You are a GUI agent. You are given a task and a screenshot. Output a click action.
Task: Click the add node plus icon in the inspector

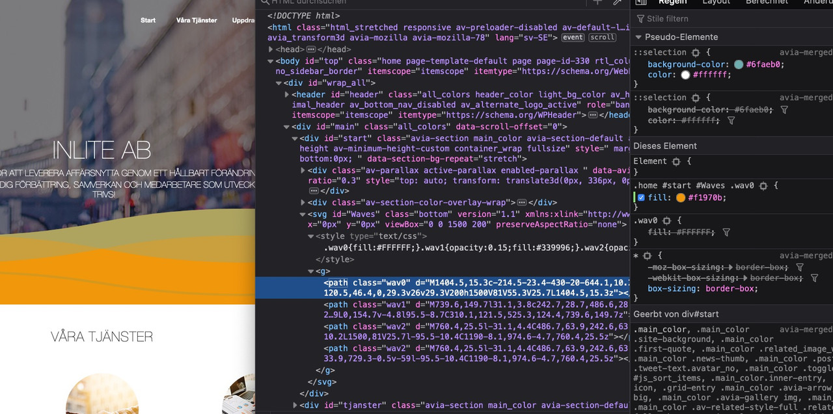597,2
